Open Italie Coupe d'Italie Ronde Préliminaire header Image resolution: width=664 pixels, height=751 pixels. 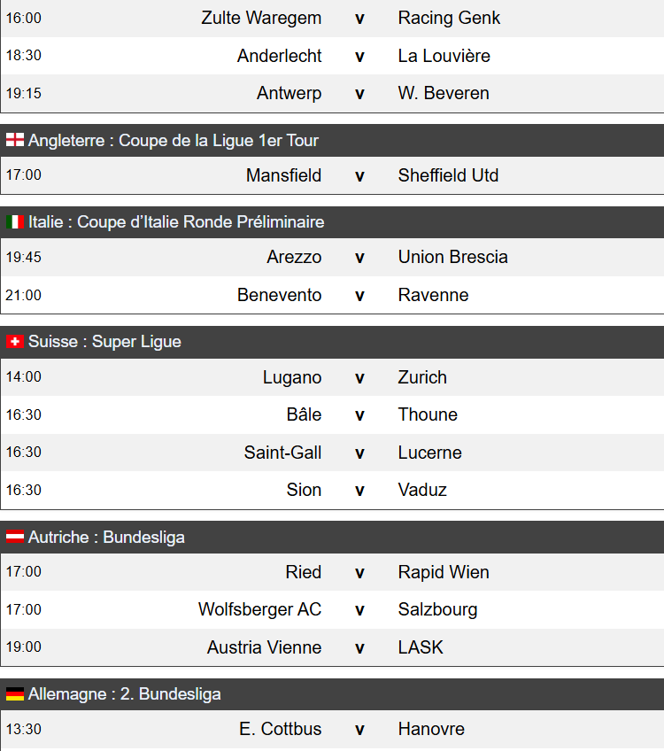[x=332, y=222]
